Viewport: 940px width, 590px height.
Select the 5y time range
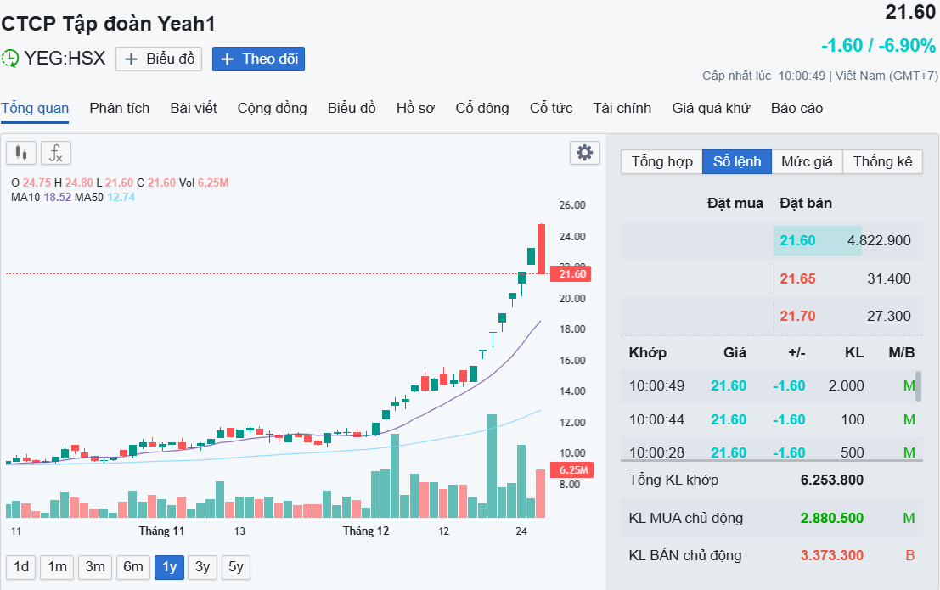[x=235, y=567]
